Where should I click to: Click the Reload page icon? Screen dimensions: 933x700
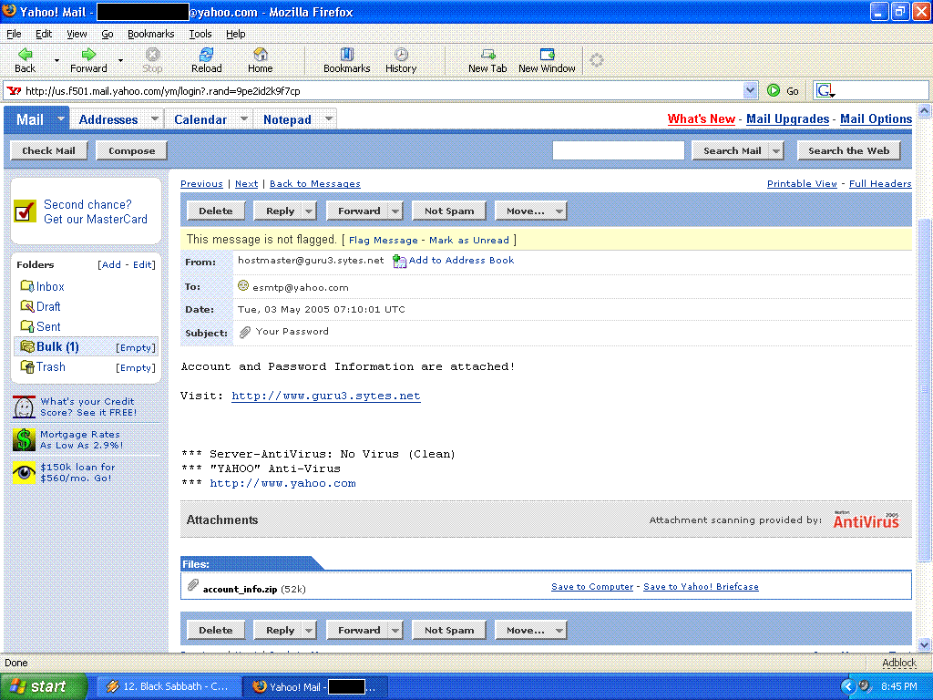(x=206, y=55)
